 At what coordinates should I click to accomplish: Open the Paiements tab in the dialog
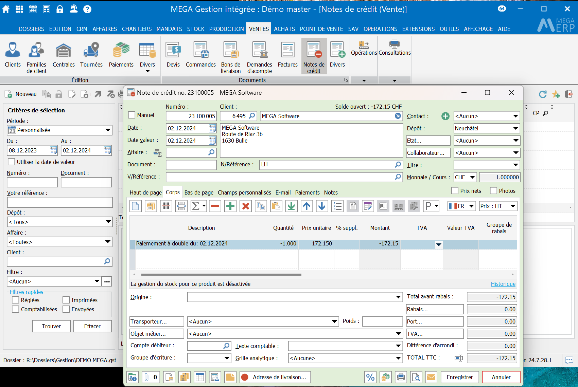tap(307, 192)
